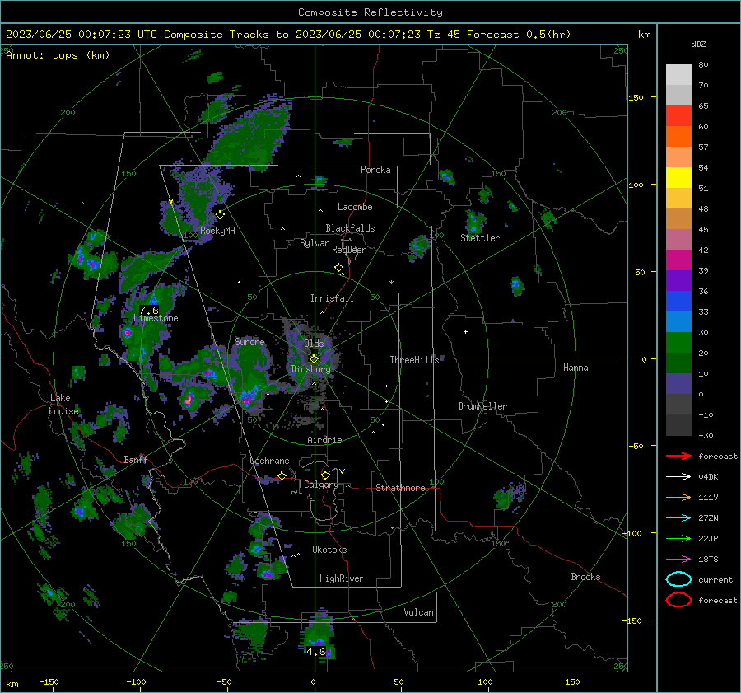Click the ThreeHills label
Screen dimensions: 741x693
tap(414, 360)
